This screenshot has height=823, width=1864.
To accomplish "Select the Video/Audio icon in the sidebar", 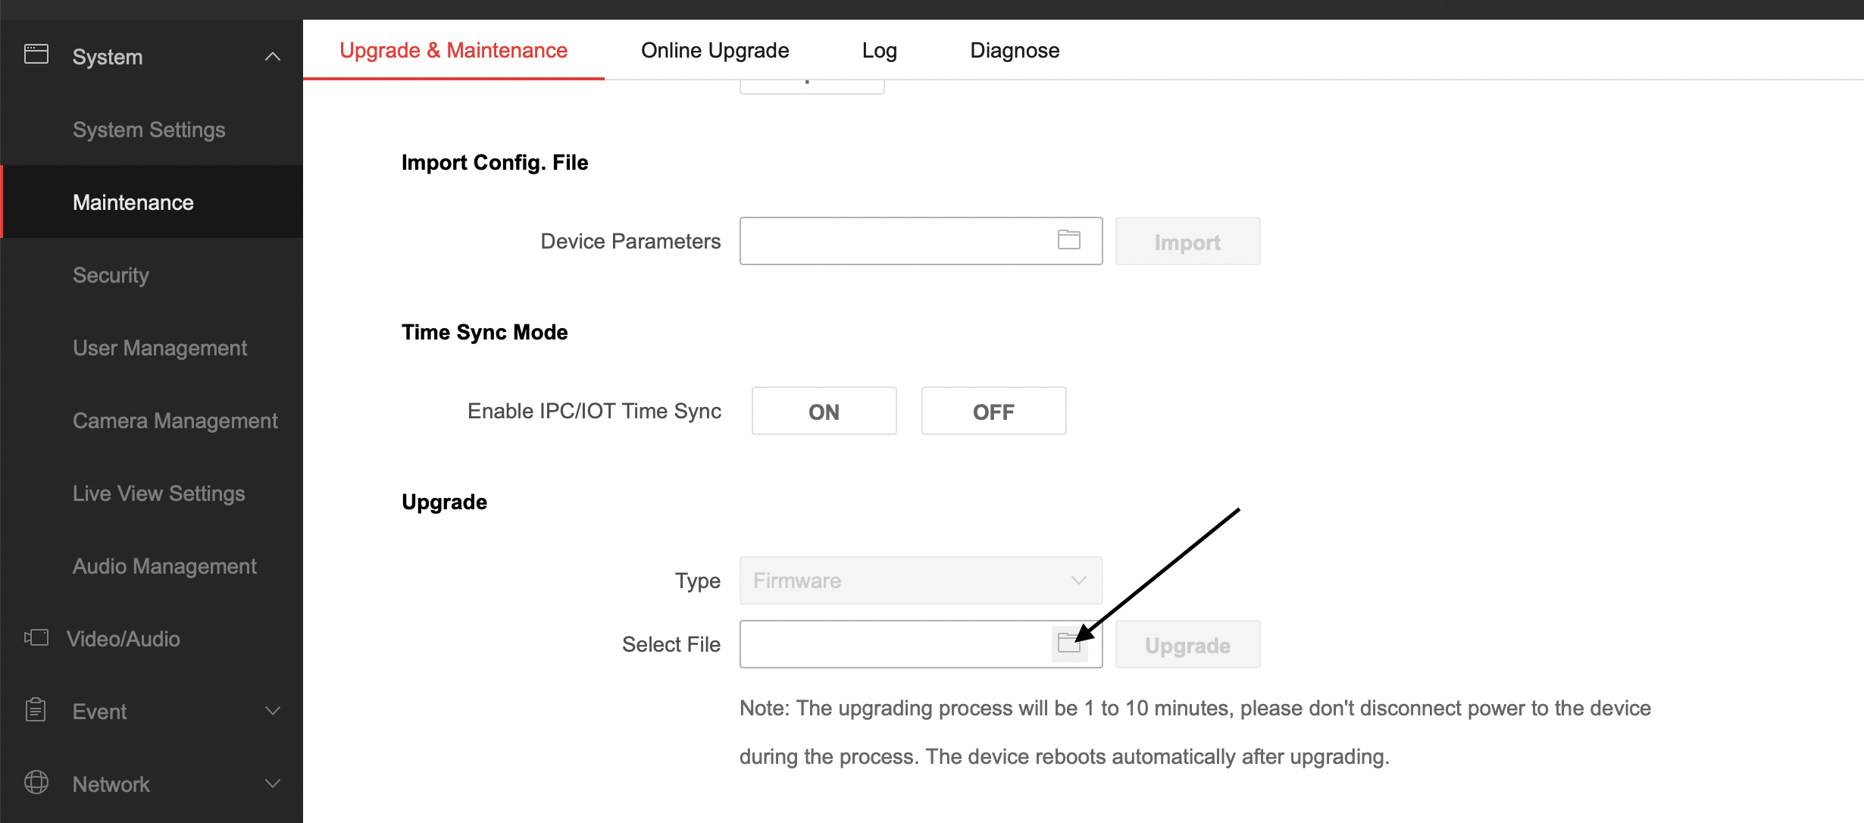I will (x=36, y=637).
